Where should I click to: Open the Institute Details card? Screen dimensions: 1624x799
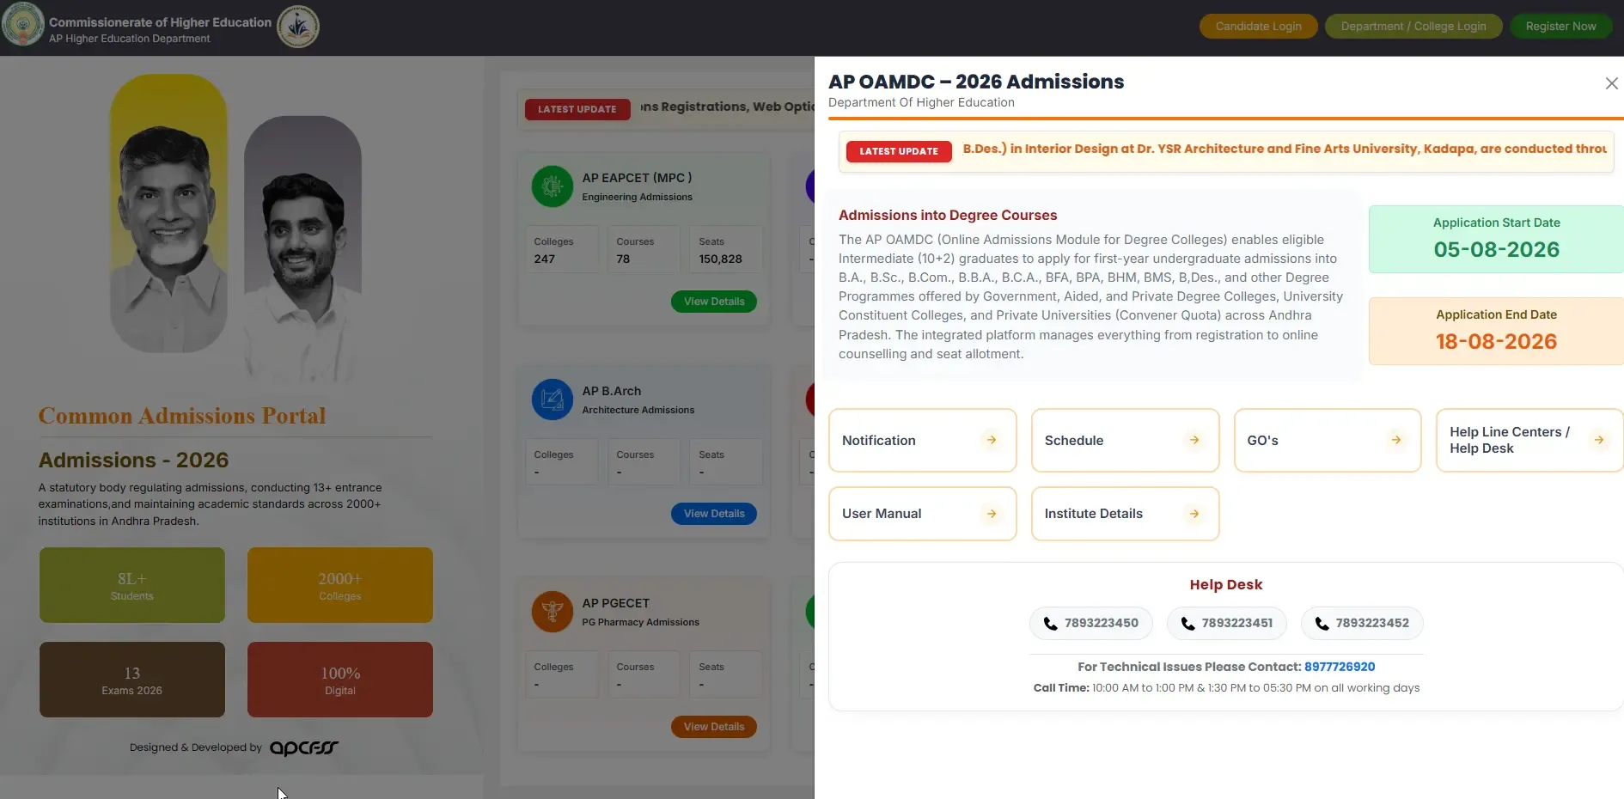(1126, 514)
